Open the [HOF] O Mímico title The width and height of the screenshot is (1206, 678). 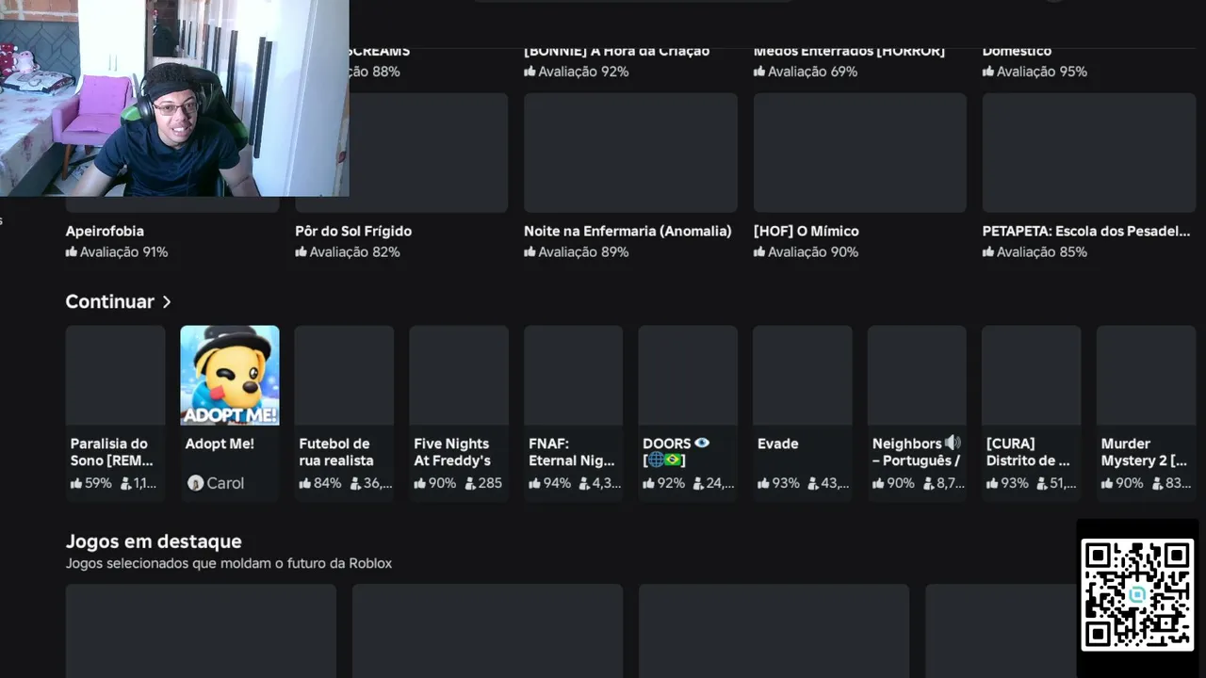807,231
